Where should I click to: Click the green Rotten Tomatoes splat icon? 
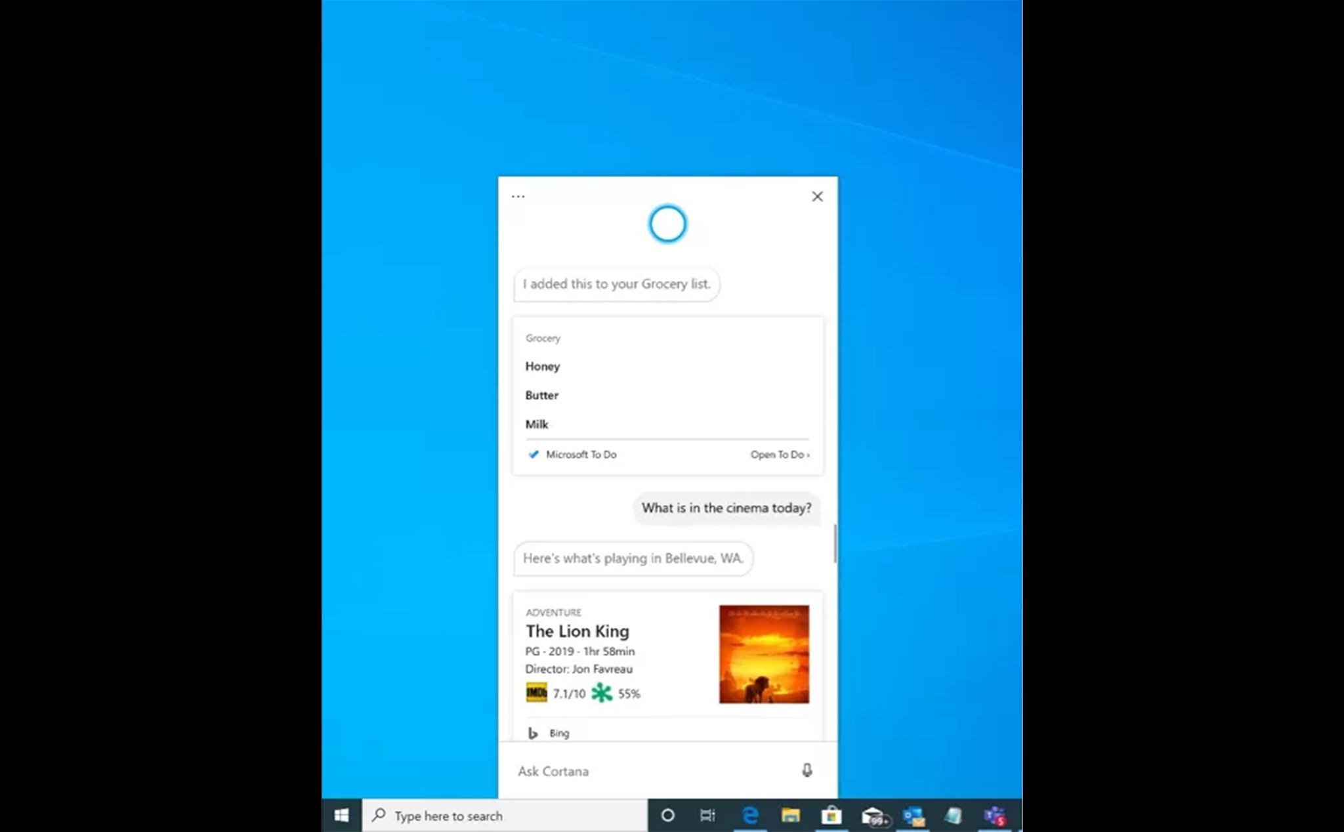click(601, 693)
